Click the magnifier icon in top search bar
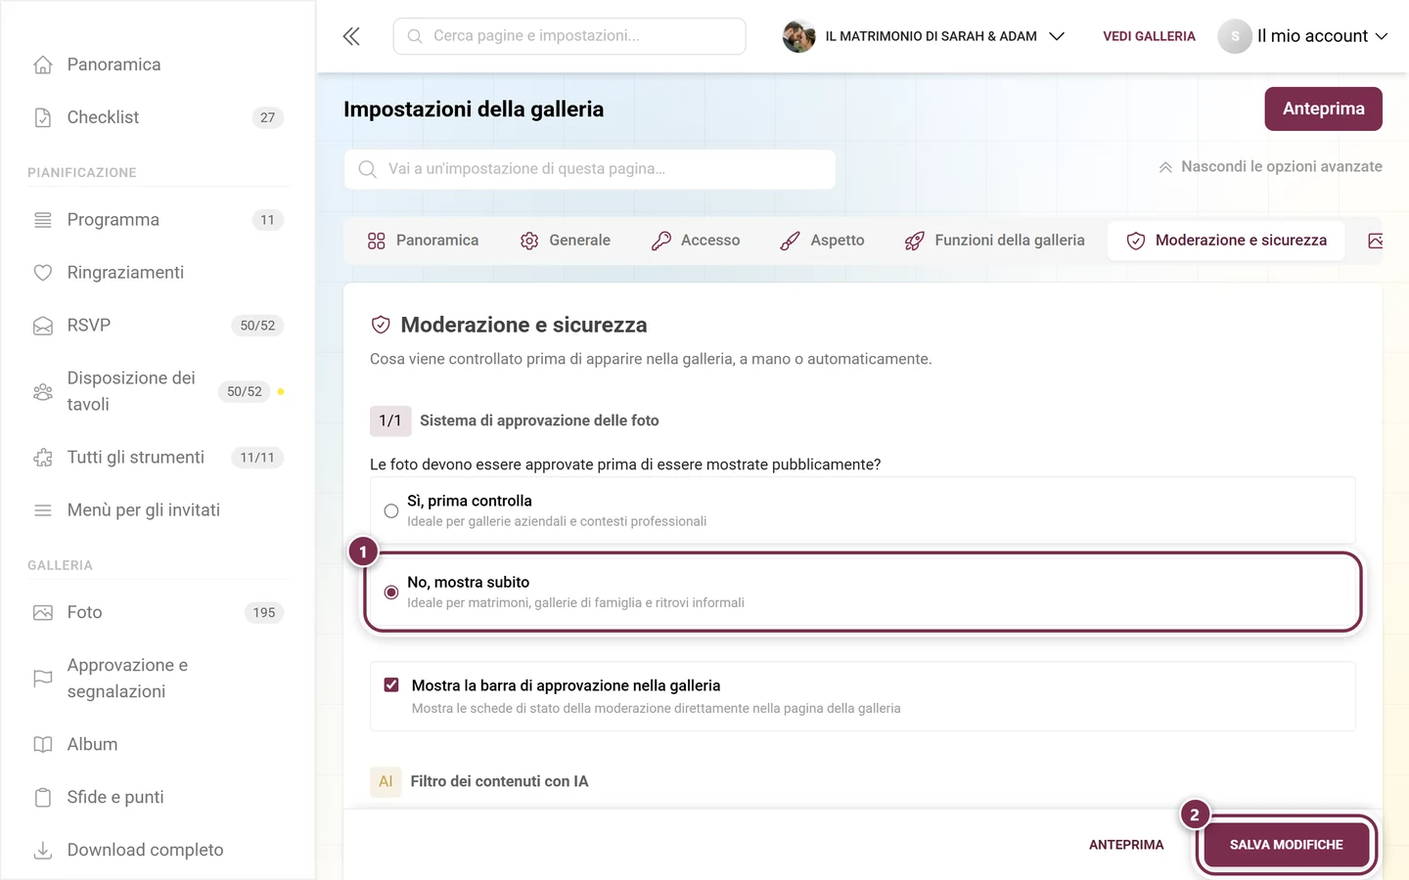The height and width of the screenshot is (880, 1409). [x=415, y=36]
